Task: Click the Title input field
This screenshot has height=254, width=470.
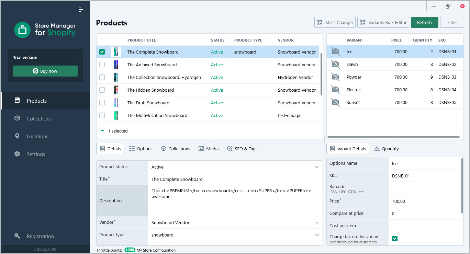Action: (x=235, y=179)
